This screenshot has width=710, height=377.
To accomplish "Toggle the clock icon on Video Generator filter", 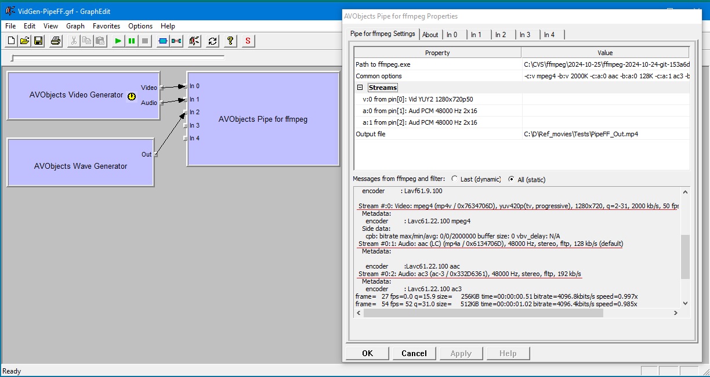I will click(x=132, y=96).
